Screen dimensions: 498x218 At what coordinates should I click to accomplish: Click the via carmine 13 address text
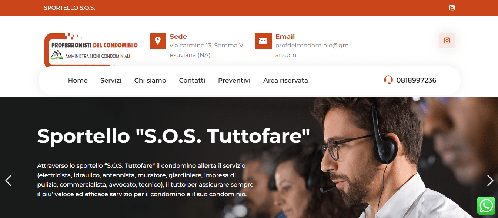(207, 50)
